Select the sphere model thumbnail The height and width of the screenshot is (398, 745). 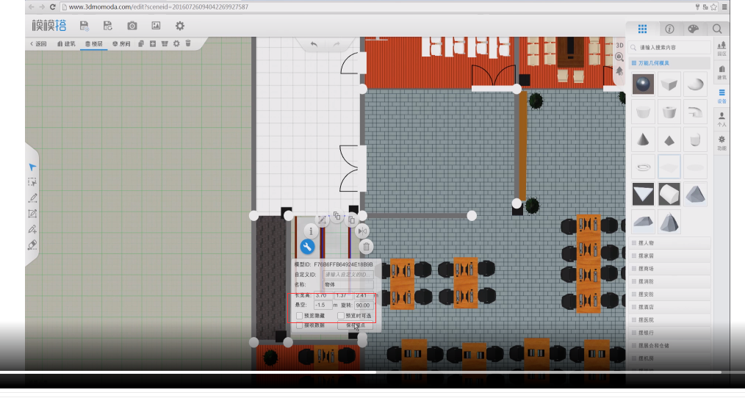point(643,84)
